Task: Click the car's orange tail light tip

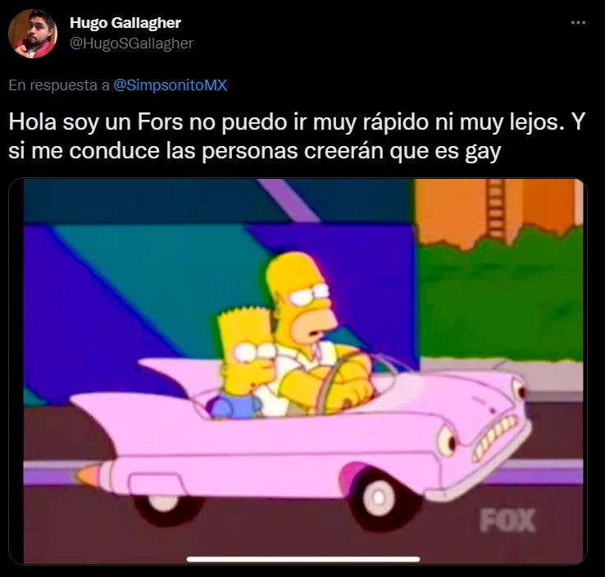Action: click(89, 474)
